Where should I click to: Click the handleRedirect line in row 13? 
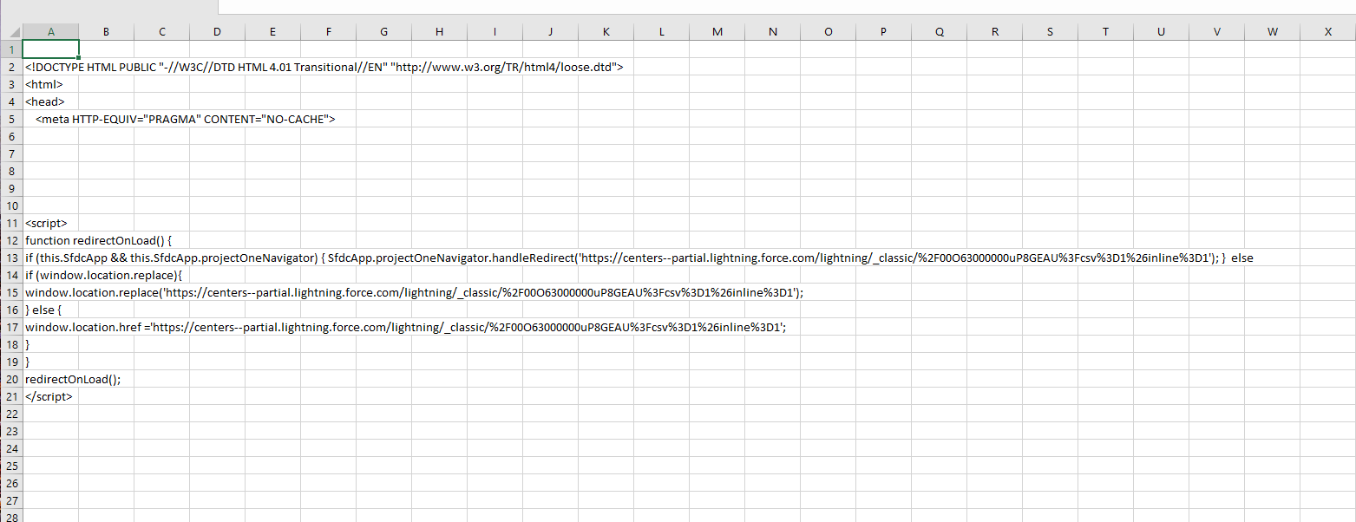(x=639, y=258)
